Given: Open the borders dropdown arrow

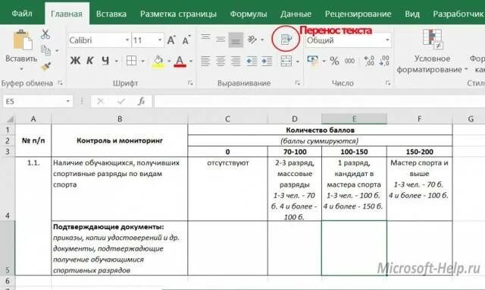Looking at the screenshot, I should [x=142, y=61].
